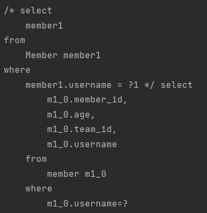This screenshot has height=213, width=207.
Task: Click member1 on the second line
Action: click(x=44, y=25)
